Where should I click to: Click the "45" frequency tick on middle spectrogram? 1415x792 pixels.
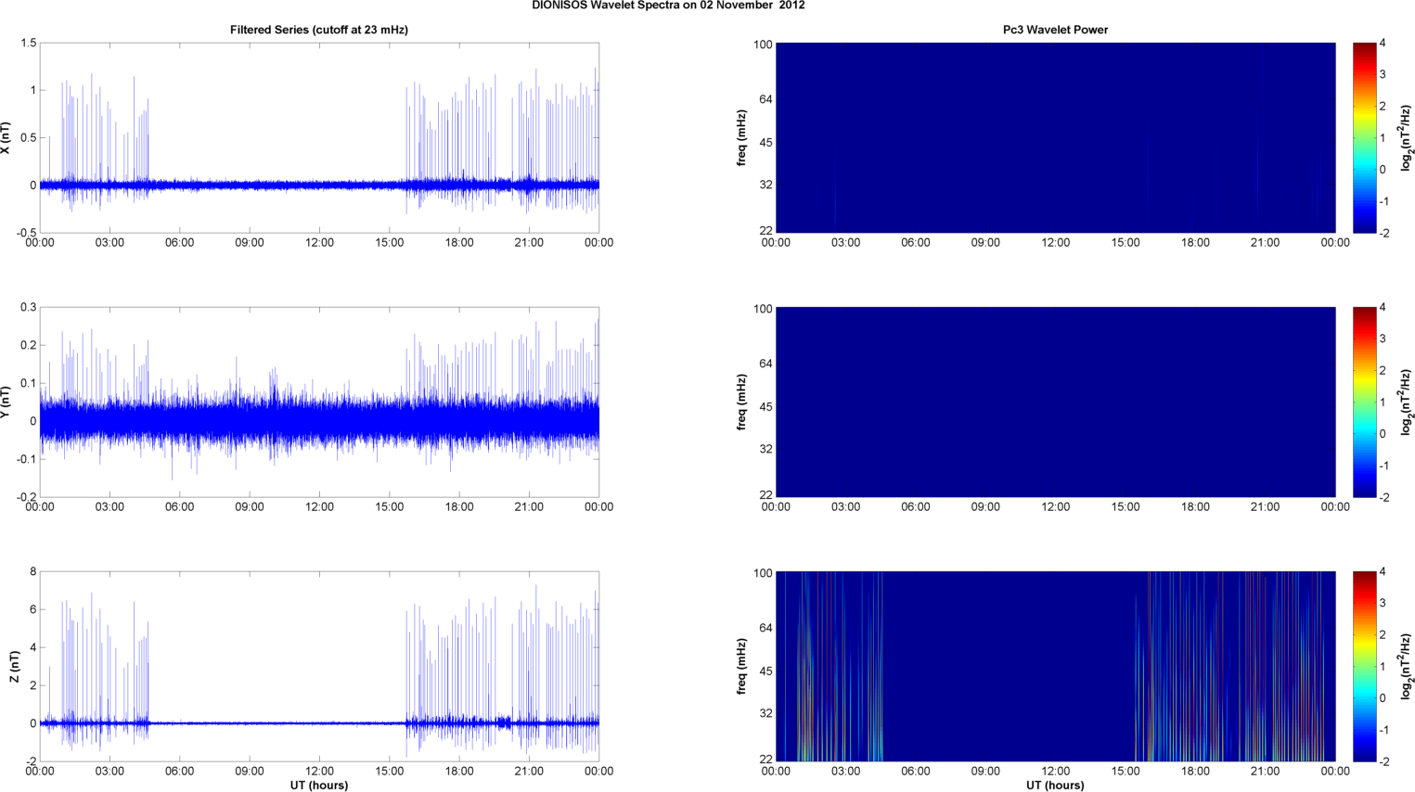[765, 407]
